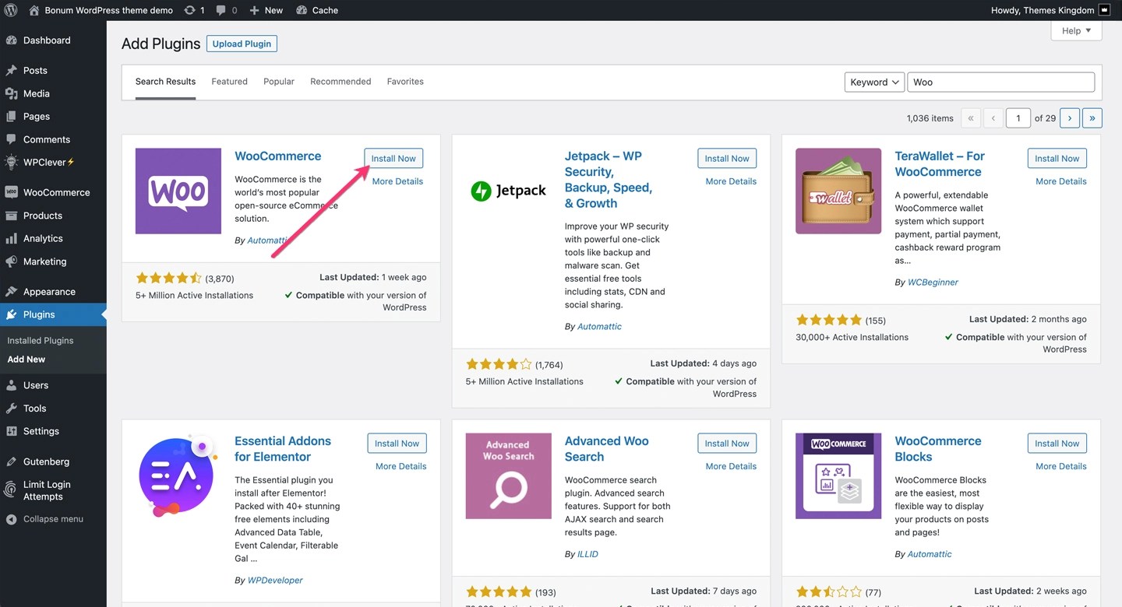Click the TeraWallet wallet icon
The width and height of the screenshot is (1122, 607).
(838, 191)
